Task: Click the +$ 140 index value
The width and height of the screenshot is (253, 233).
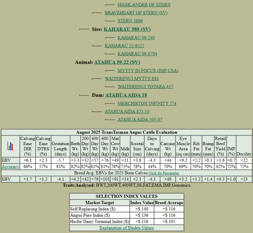Action: tap(142, 209)
